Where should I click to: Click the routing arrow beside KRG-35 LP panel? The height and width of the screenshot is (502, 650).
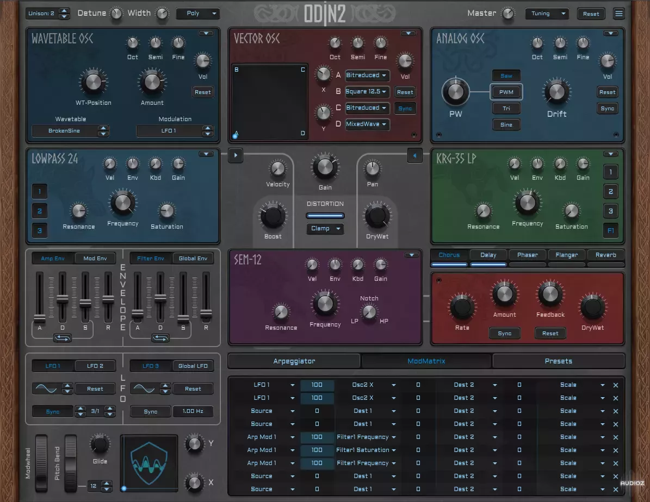(414, 155)
